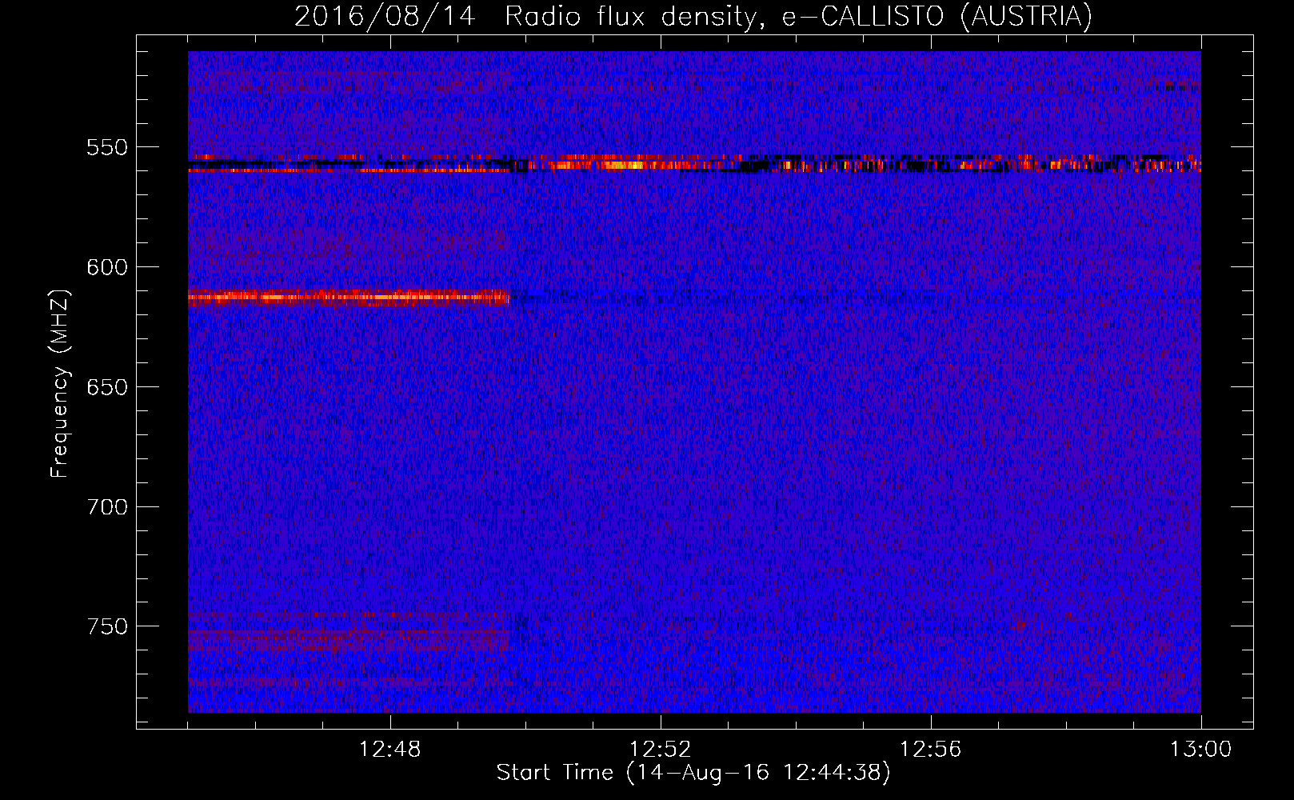The height and width of the screenshot is (800, 1294).
Task: Click the 600 frequency tick label
Action: 107,267
